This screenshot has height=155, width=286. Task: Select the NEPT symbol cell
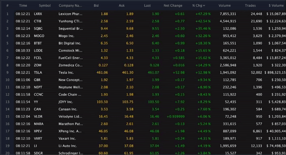pyautogui.click(x=38, y=87)
